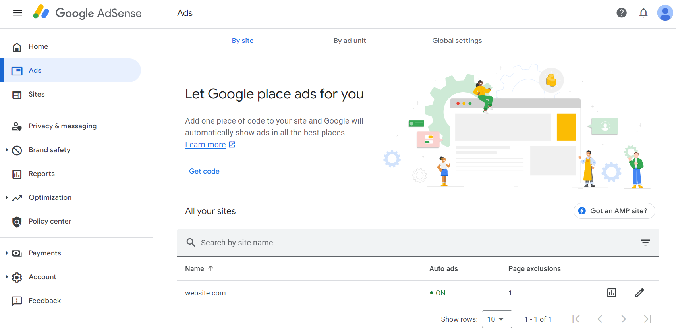Switch to the Global settings tab
Viewport: 676px width, 336px height.
(457, 41)
